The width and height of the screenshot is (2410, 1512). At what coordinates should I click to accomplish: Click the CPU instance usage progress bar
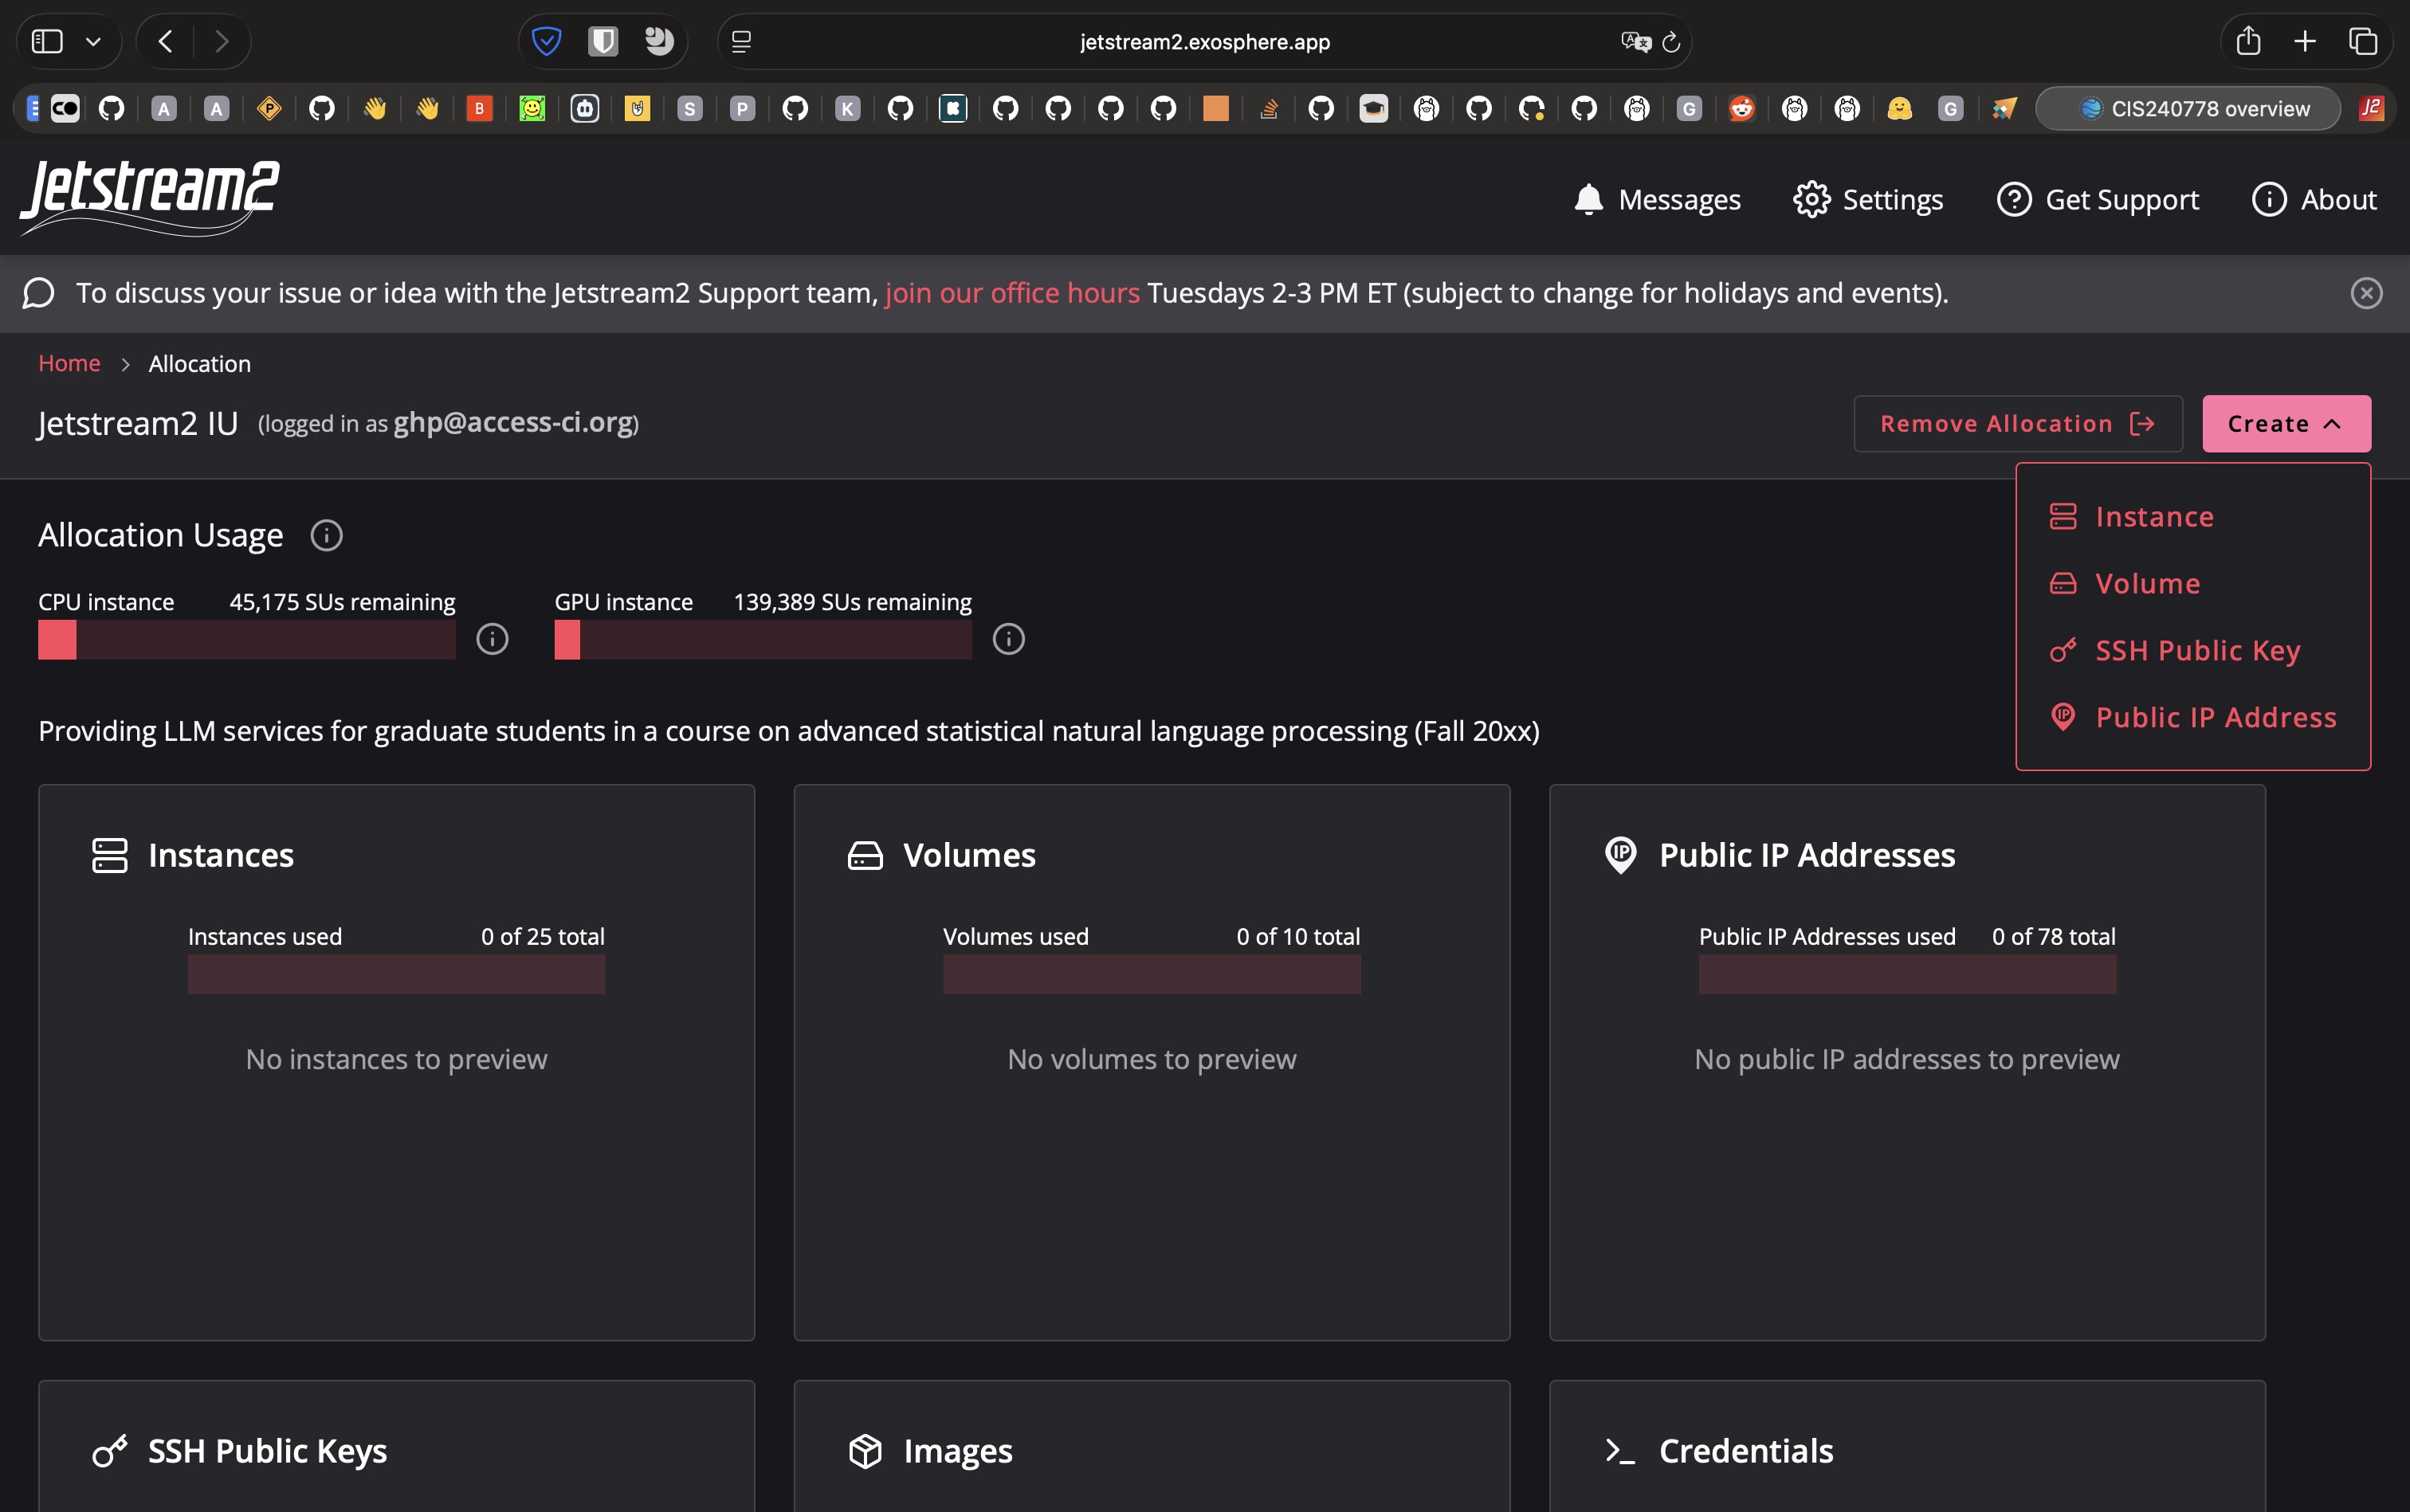(247, 639)
